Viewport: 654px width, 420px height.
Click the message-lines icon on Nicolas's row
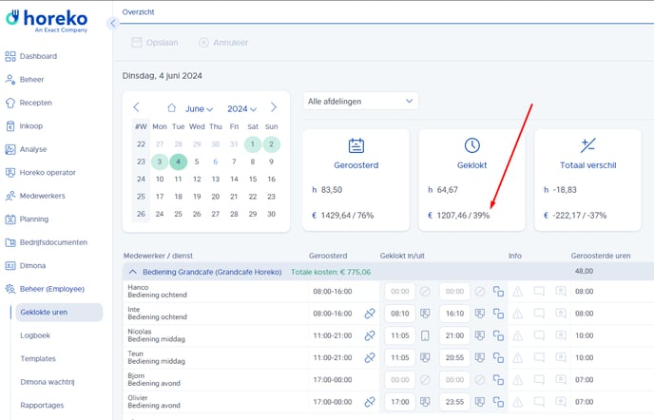[561, 335]
